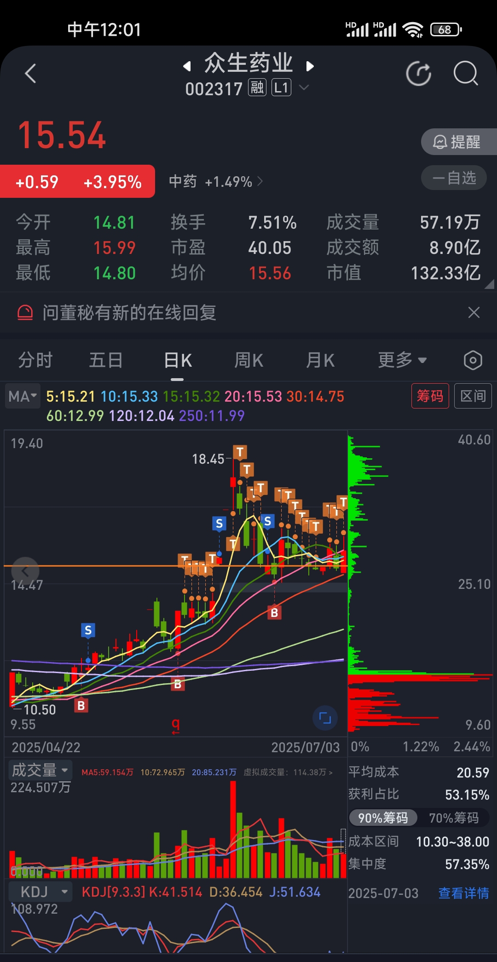Tap the 成本区间 10.30~38.00 value
The width and height of the screenshot is (497, 962).
coord(452,841)
